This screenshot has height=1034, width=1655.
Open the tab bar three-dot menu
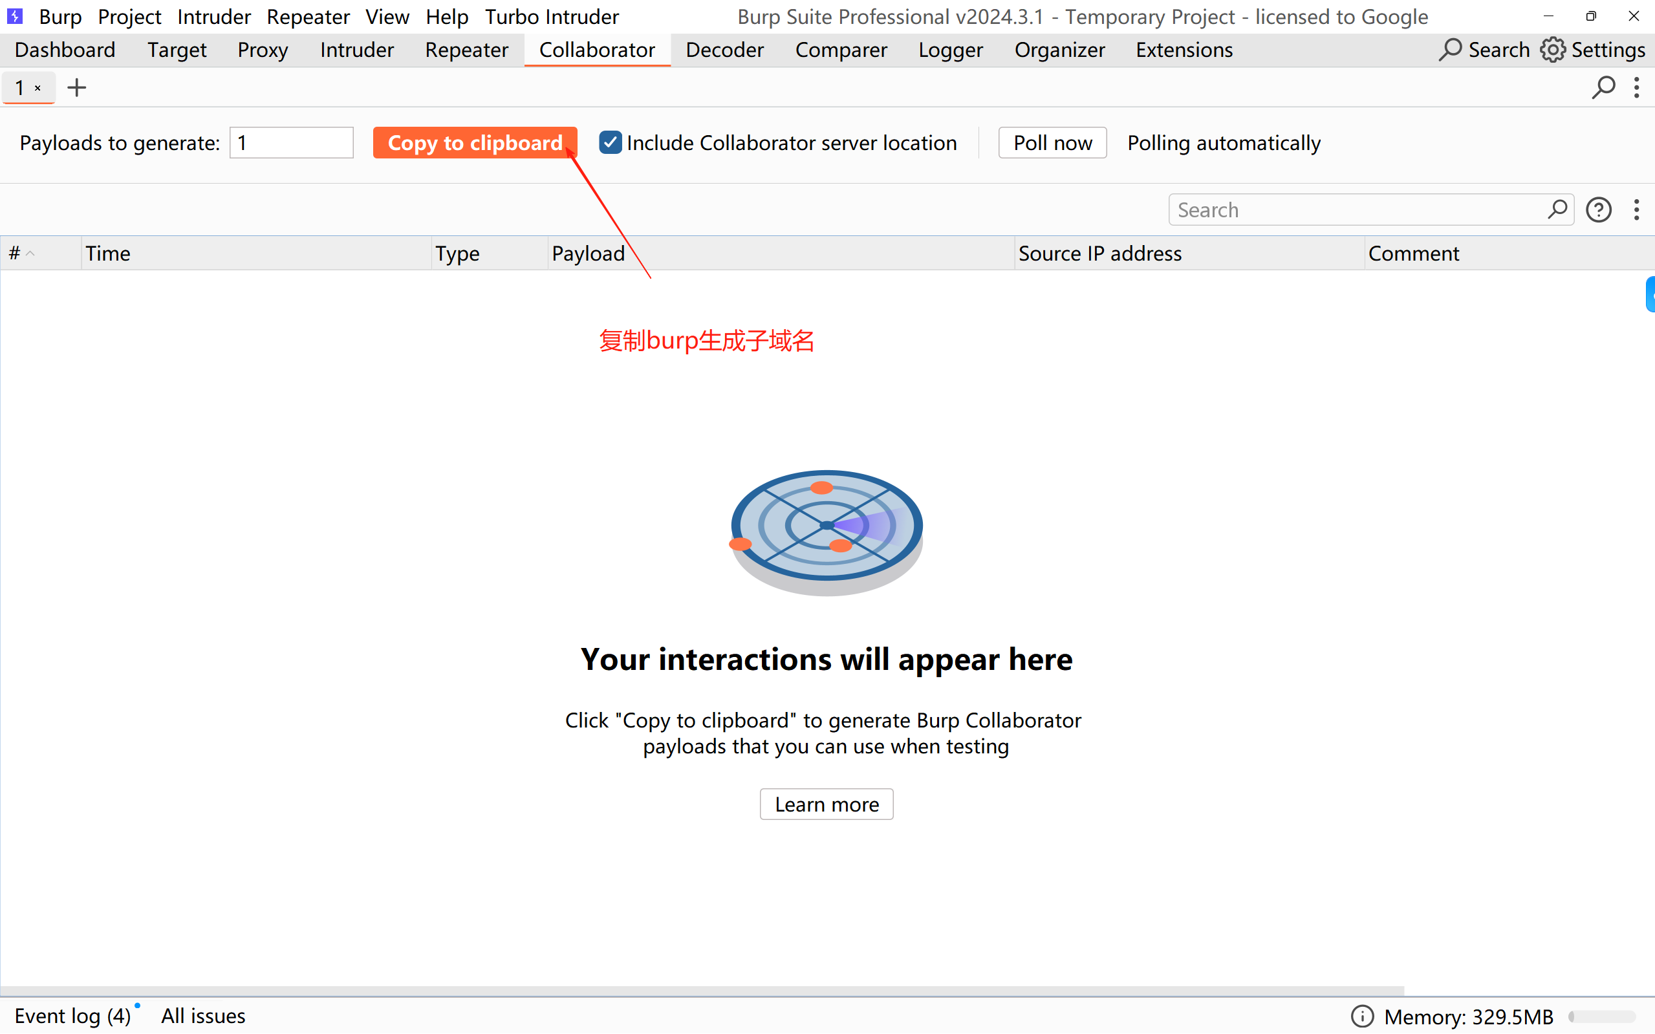(x=1636, y=87)
